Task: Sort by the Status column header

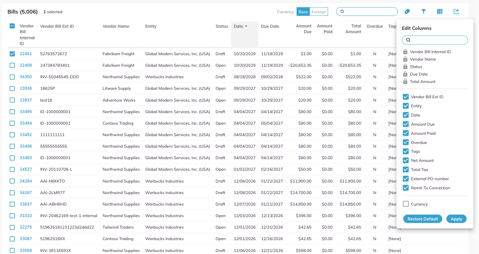Action: (x=222, y=26)
